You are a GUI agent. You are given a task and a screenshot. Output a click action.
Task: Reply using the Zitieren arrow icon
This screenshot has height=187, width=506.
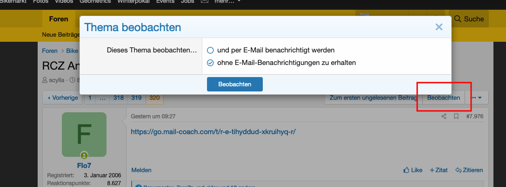[x=469, y=170]
